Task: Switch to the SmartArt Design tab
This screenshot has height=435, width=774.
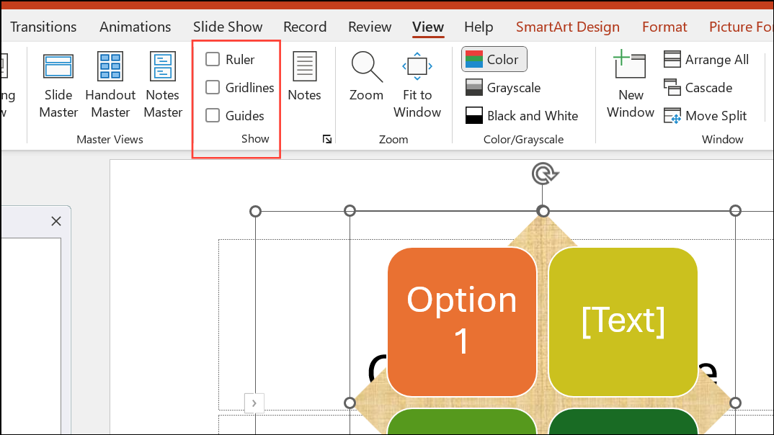Action: point(568,27)
